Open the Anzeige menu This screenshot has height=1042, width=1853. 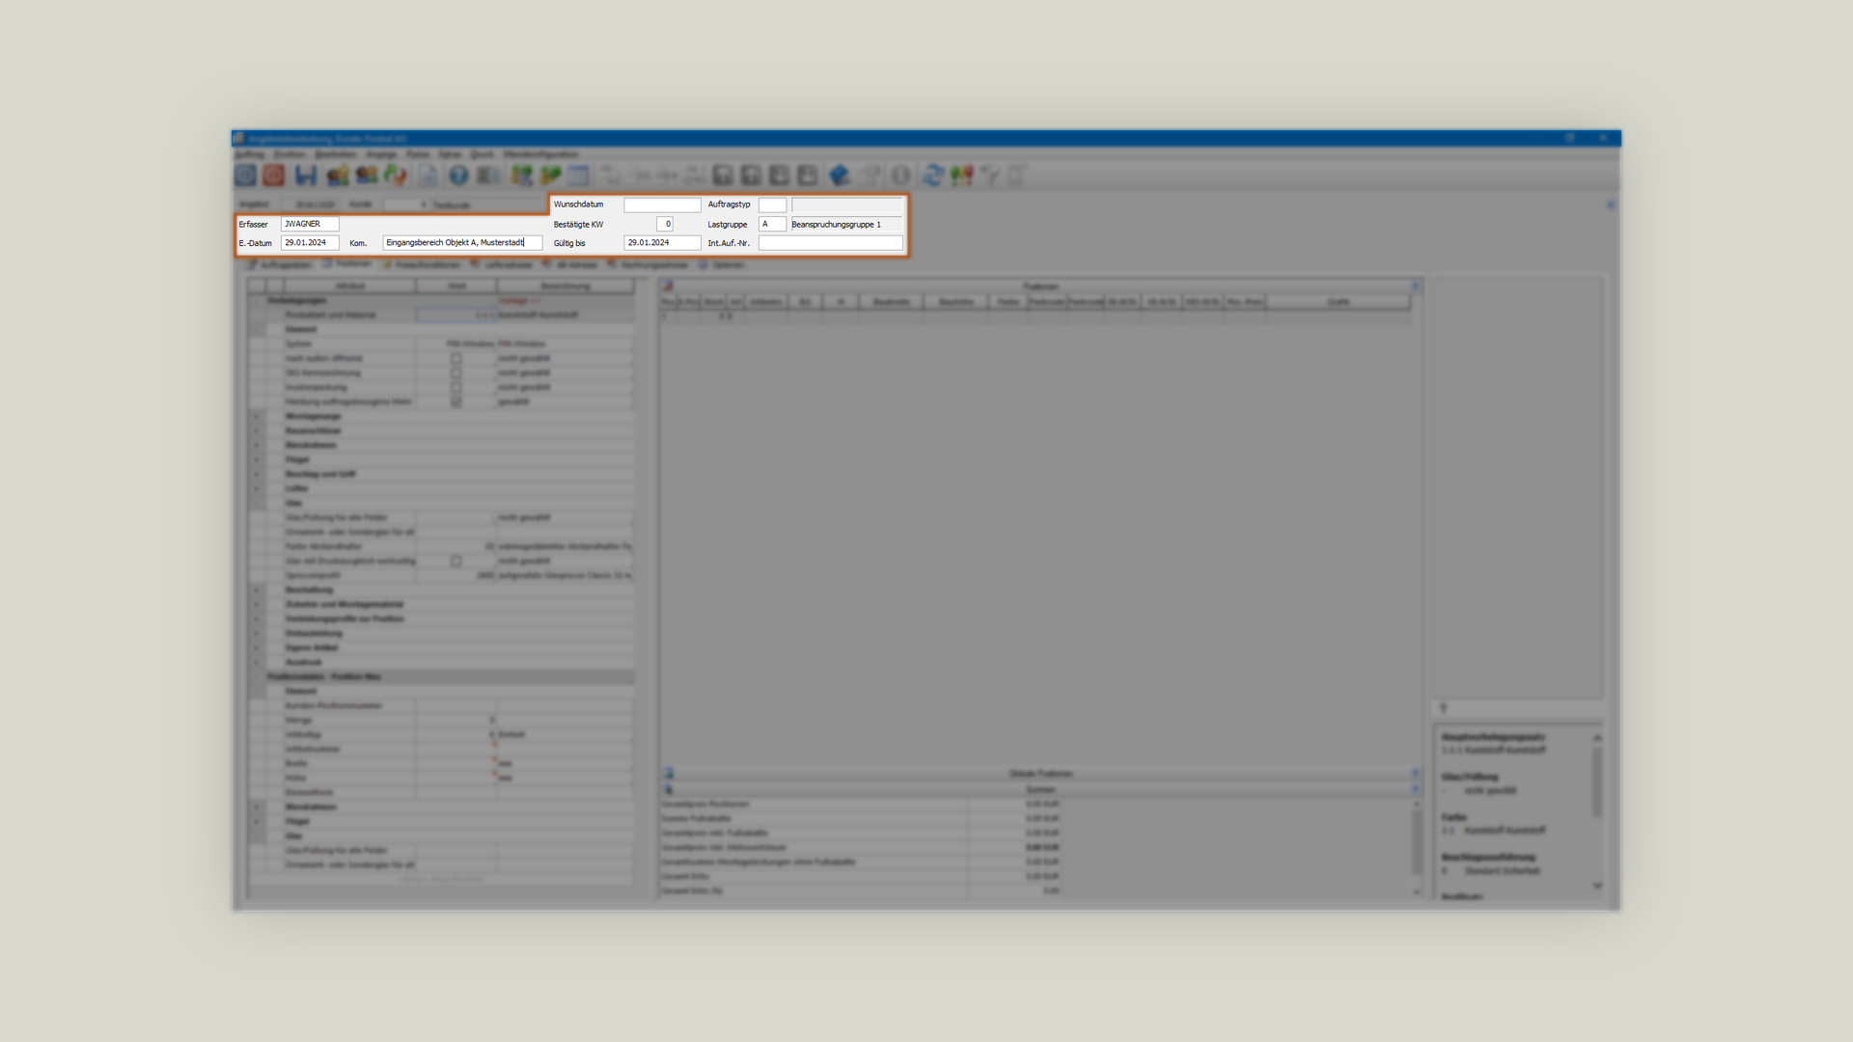[x=381, y=154]
